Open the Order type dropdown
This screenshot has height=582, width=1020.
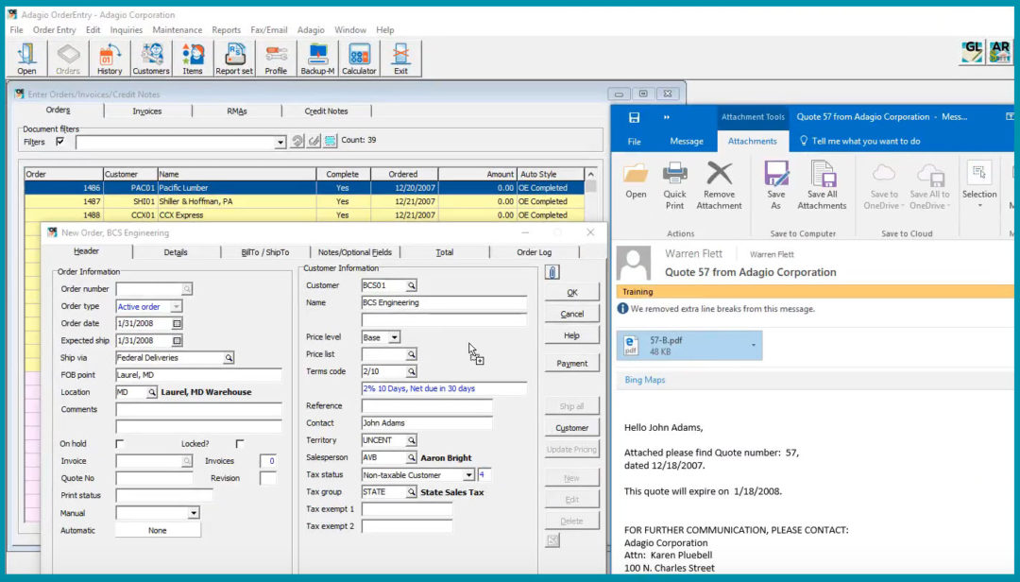click(x=178, y=304)
